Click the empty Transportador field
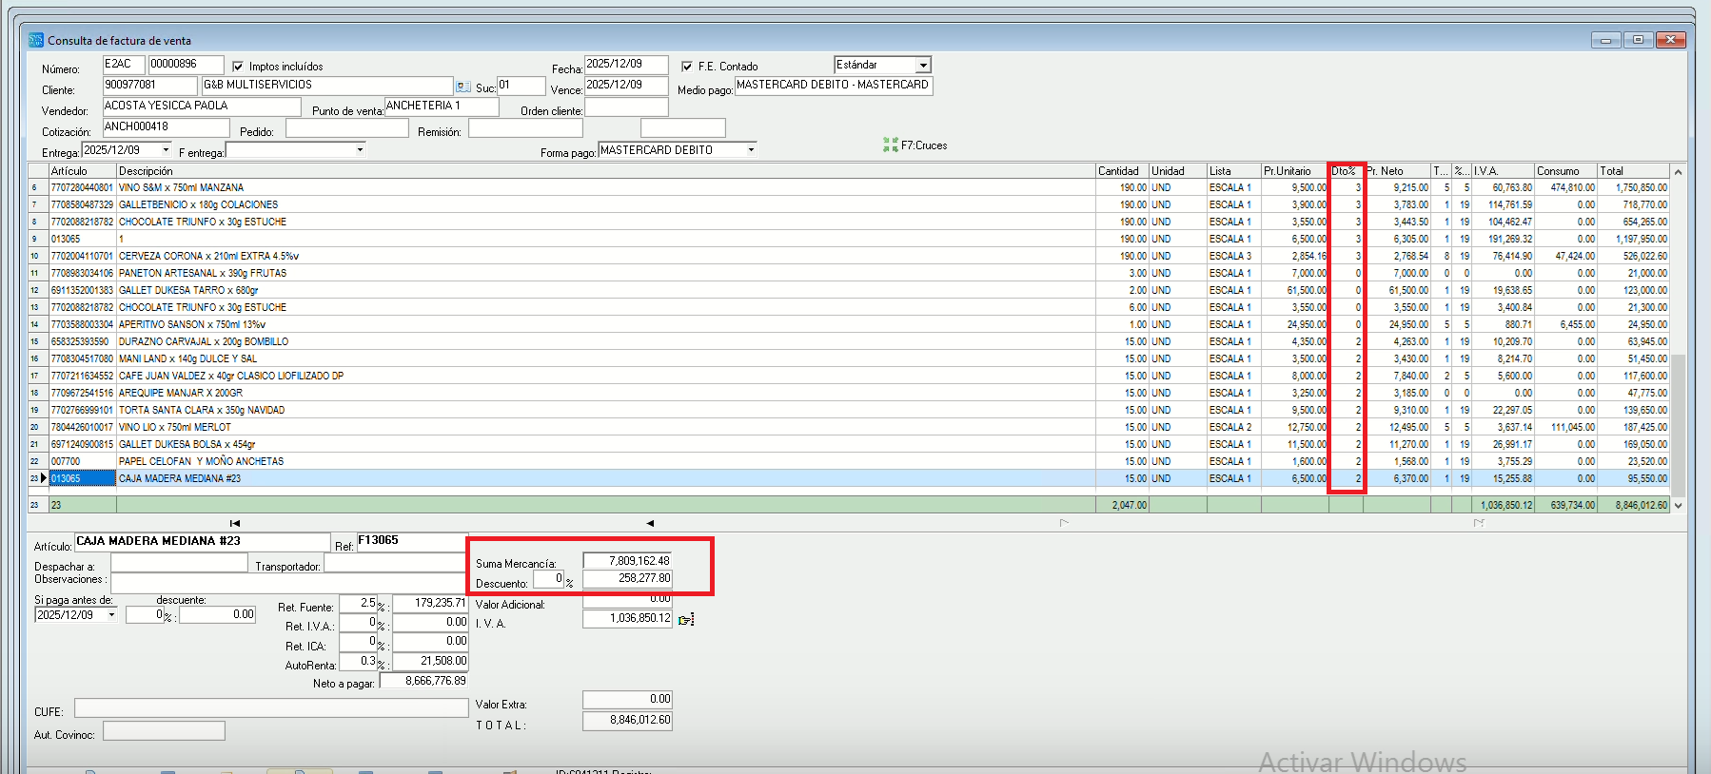The height and width of the screenshot is (774, 1711). pyautogui.click(x=395, y=563)
